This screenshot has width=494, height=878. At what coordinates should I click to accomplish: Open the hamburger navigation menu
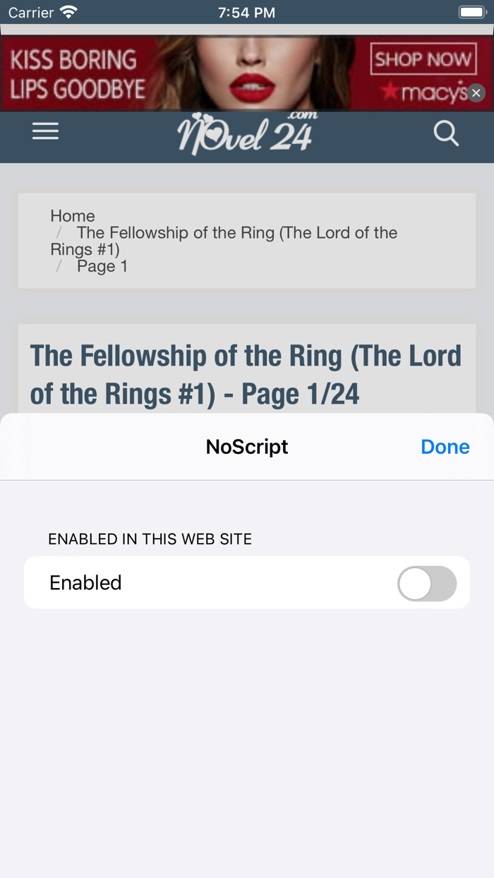click(45, 132)
